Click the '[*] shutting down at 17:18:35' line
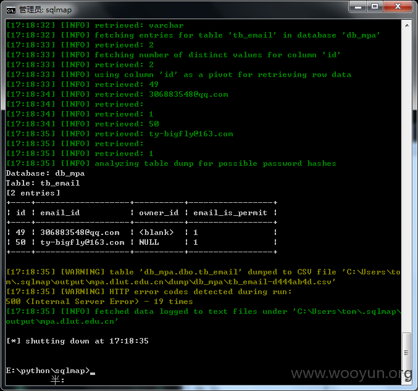This screenshot has width=418, height=391. [77, 341]
